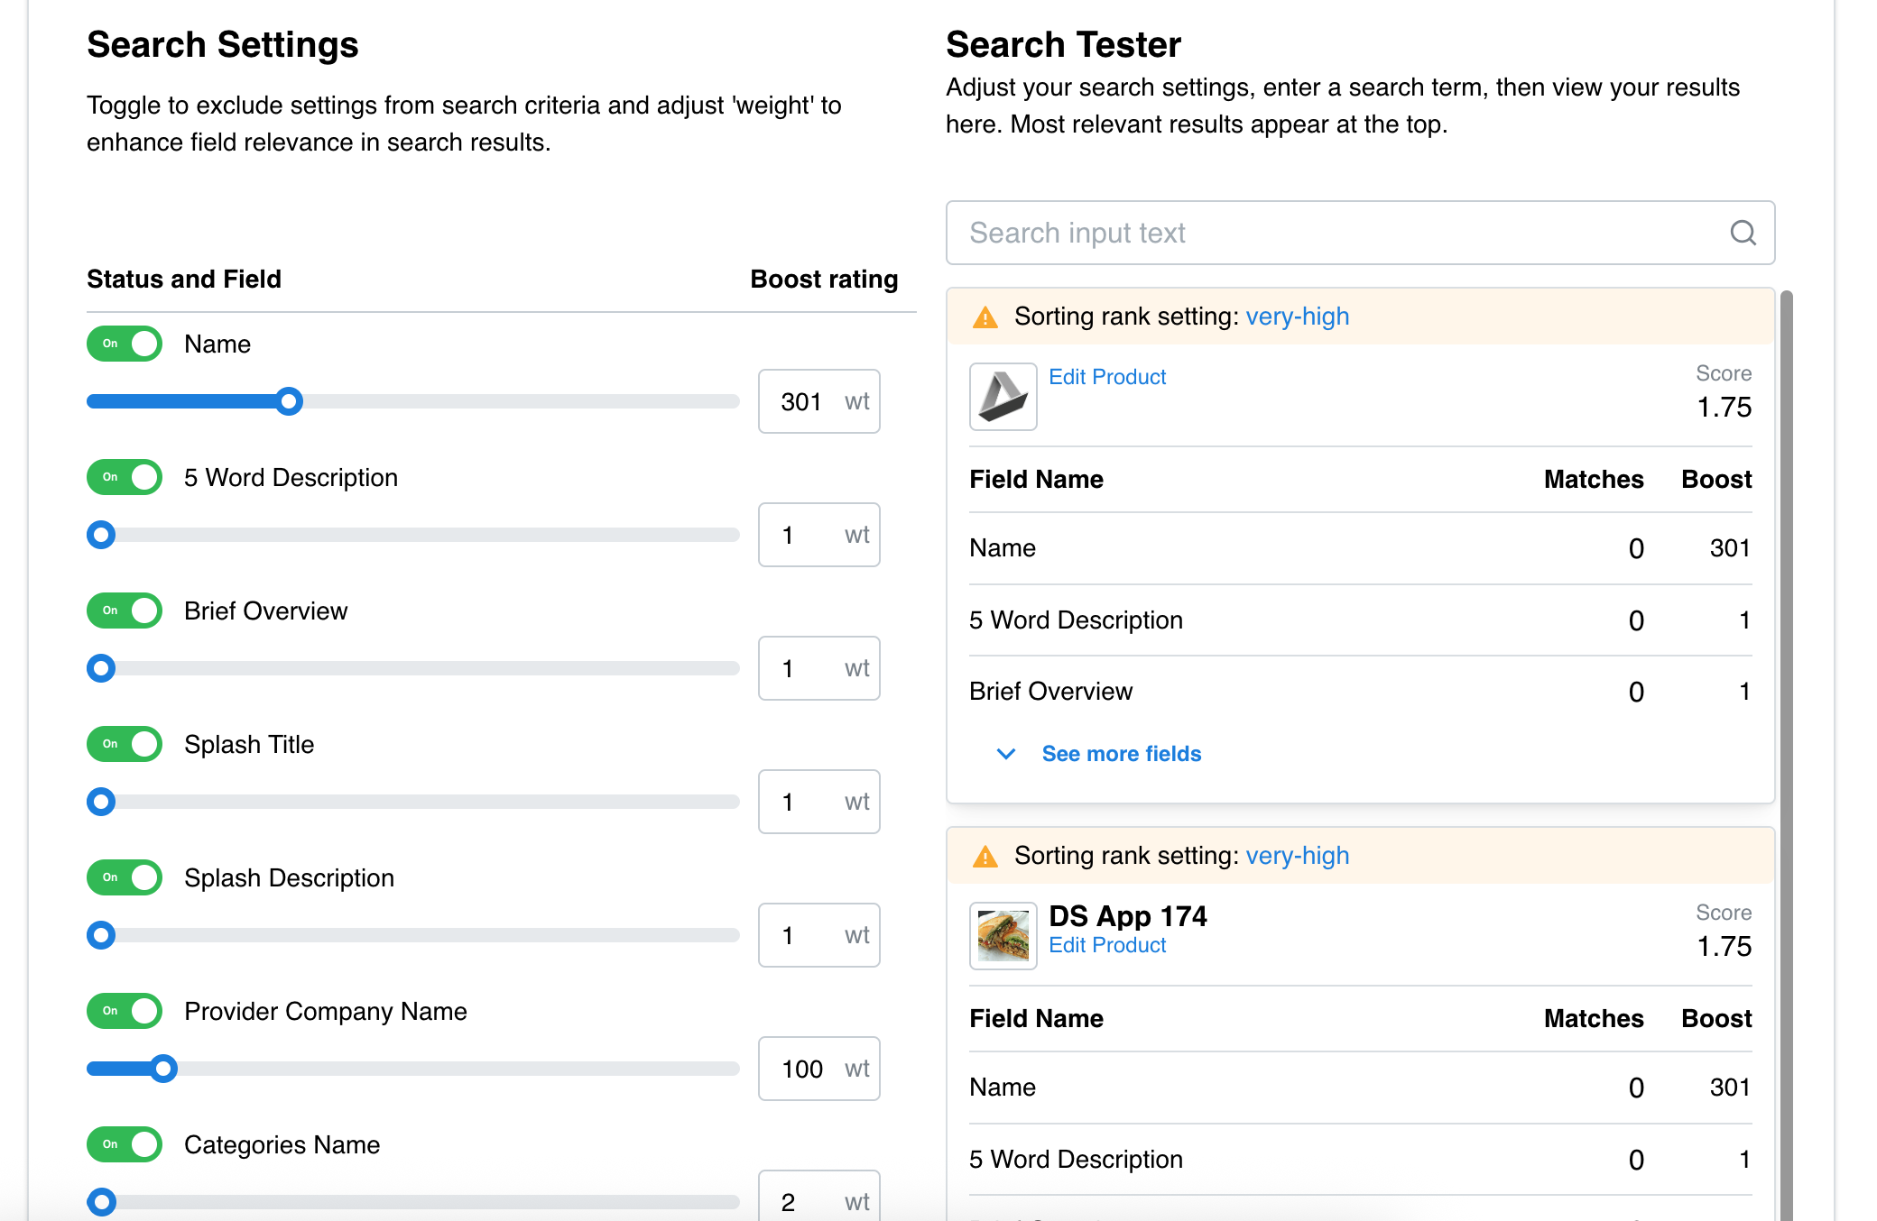1877x1221 pixels.
Task: Toggle the Provider Company Name switch
Action: point(125,1011)
